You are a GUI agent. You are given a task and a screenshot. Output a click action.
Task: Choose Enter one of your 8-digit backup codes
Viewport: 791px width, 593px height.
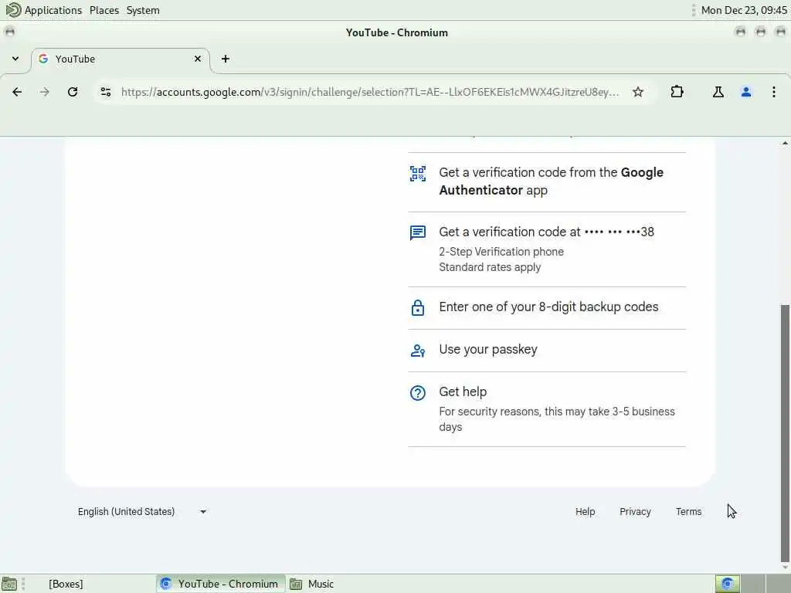547,307
